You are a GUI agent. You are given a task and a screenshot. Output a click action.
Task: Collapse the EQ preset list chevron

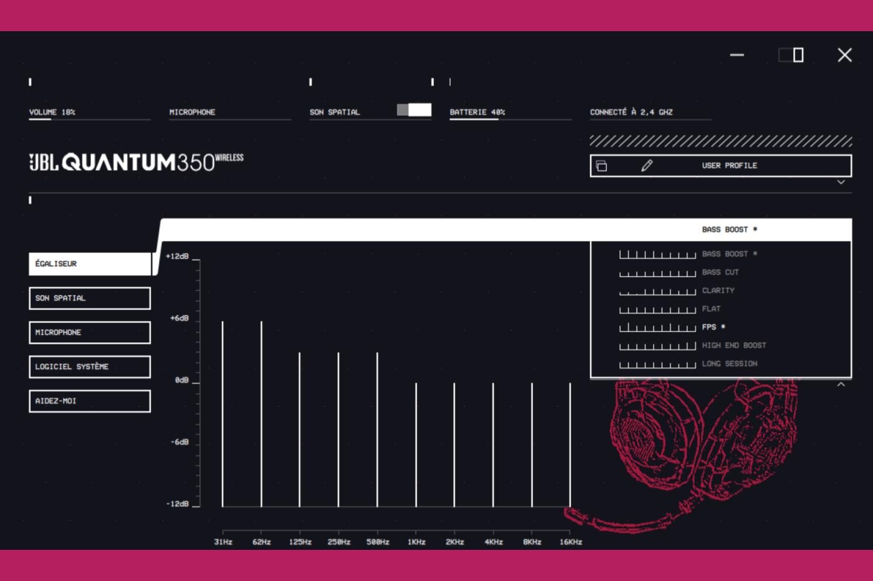[x=841, y=384]
